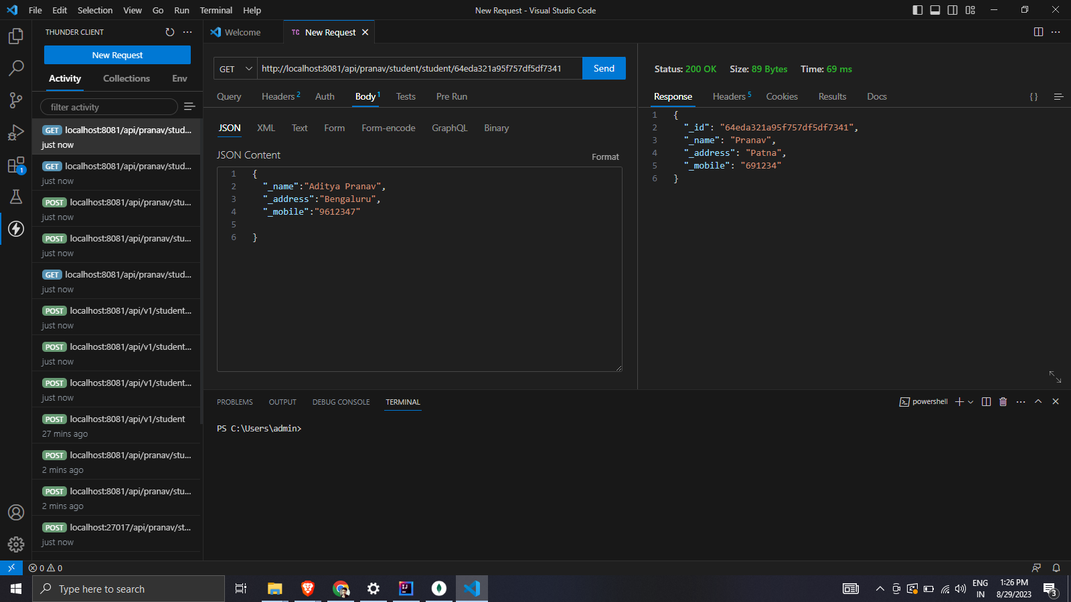Open Thunder Client from the activity bar
Image resolution: width=1071 pixels, height=602 pixels.
pos(15,229)
